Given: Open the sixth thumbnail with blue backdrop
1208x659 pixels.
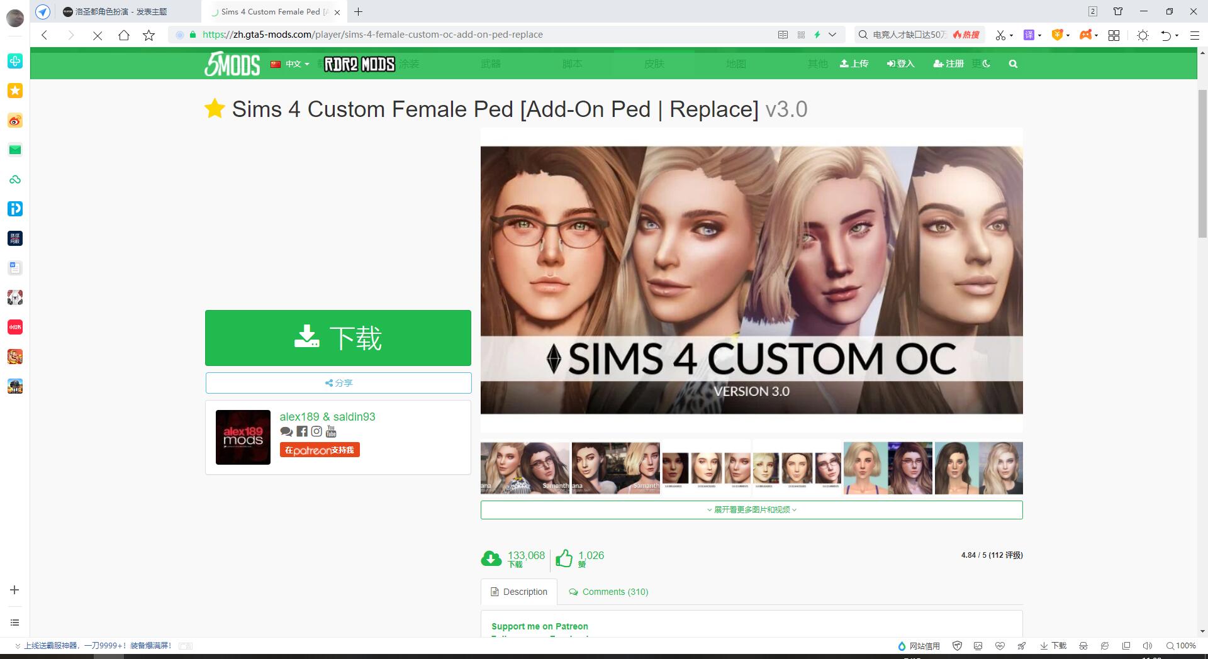Looking at the screenshot, I should click(x=978, y=468).
